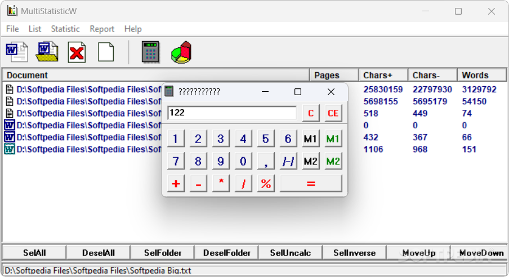Click the blank new list page icon
Viewport: 509px width, 277px height.
[106, 52]
